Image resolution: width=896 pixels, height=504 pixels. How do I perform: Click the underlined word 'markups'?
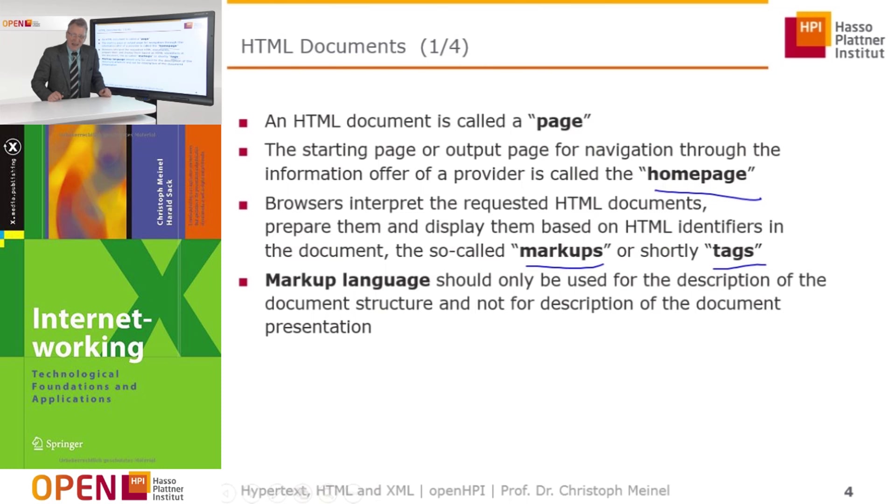pos(561,251)
